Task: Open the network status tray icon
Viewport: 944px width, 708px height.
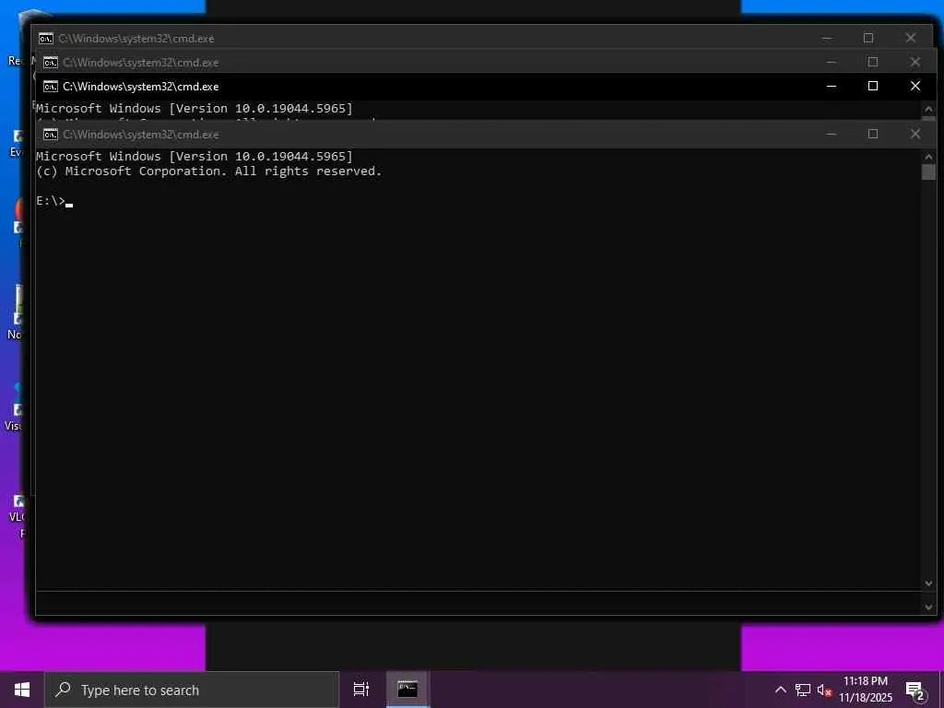Action: [x=803, y=690]
